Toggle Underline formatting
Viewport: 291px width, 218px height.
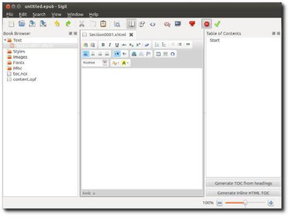[117, 45]
